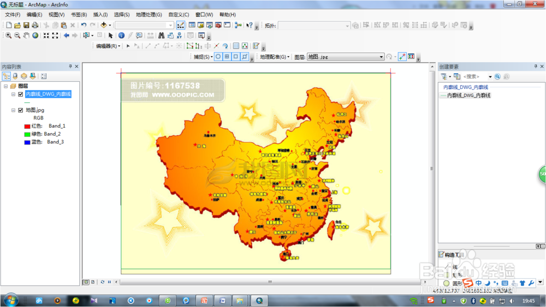Image resolution: width=546 pixels, height=307 pixels.
Task: Choose the Select Elements arrow tool
Action: pyautogui.click(x=111, y=35)
